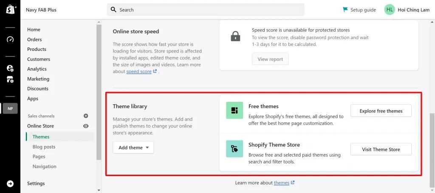Select the NP store badge

pos(10,109)
